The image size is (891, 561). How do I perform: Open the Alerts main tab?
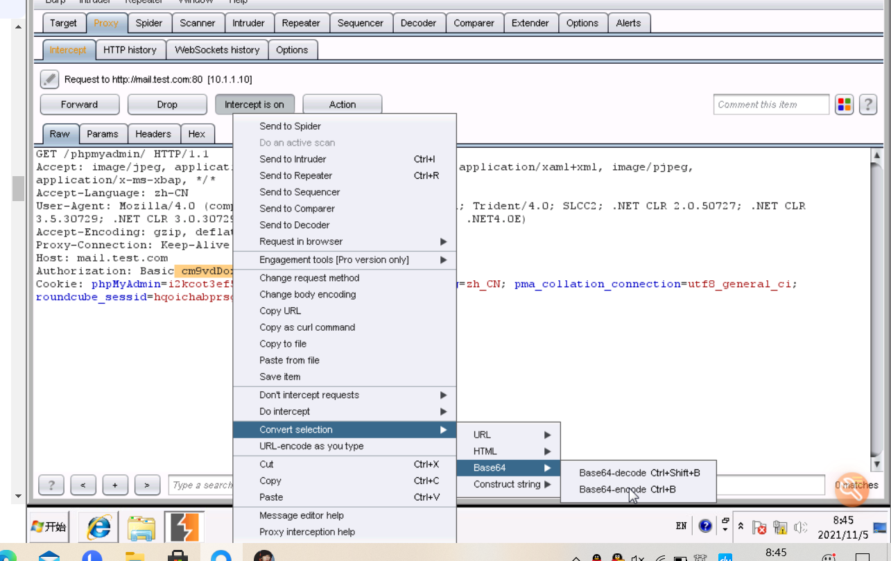point(628,23)
